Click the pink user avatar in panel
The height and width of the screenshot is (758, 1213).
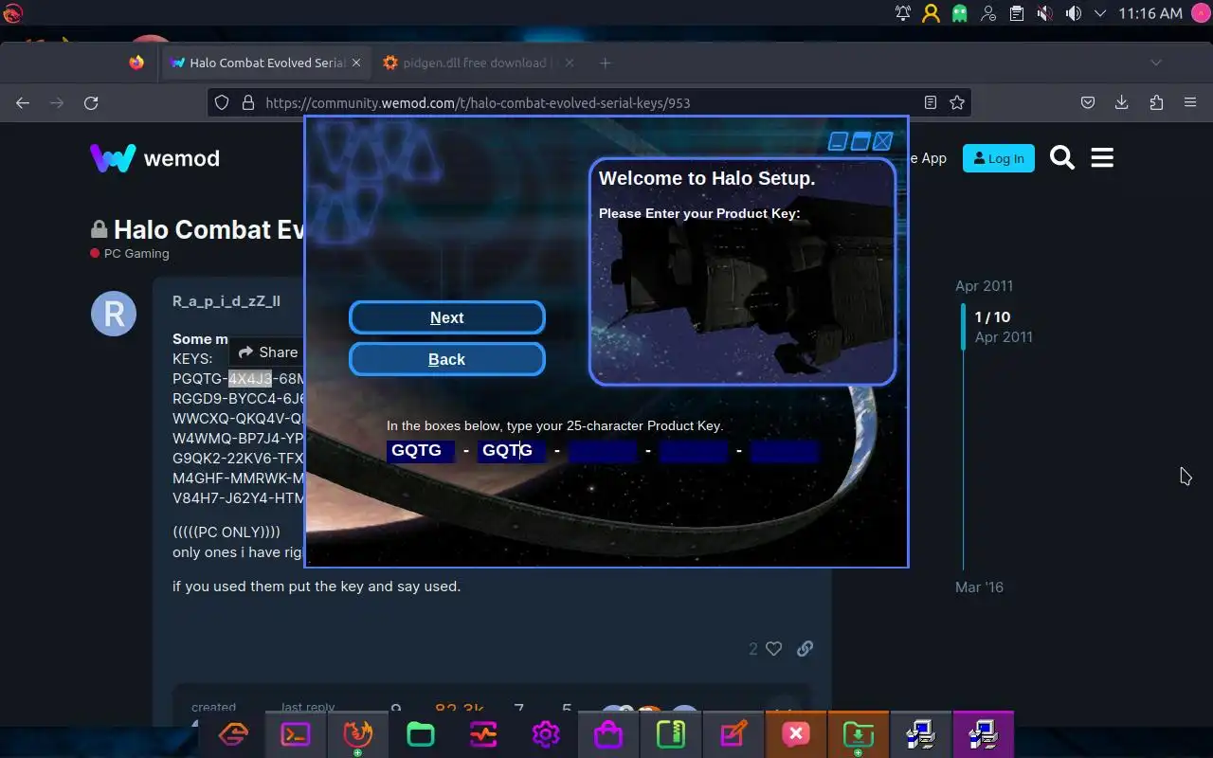(x=1199, y=13)
